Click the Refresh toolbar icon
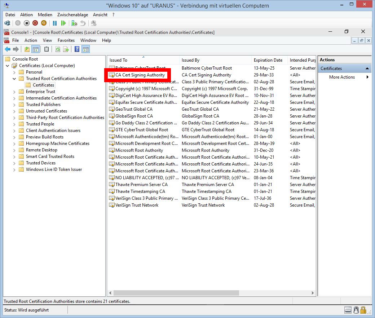This screenshot has width=375, height=318. click(x=58, y=49)
